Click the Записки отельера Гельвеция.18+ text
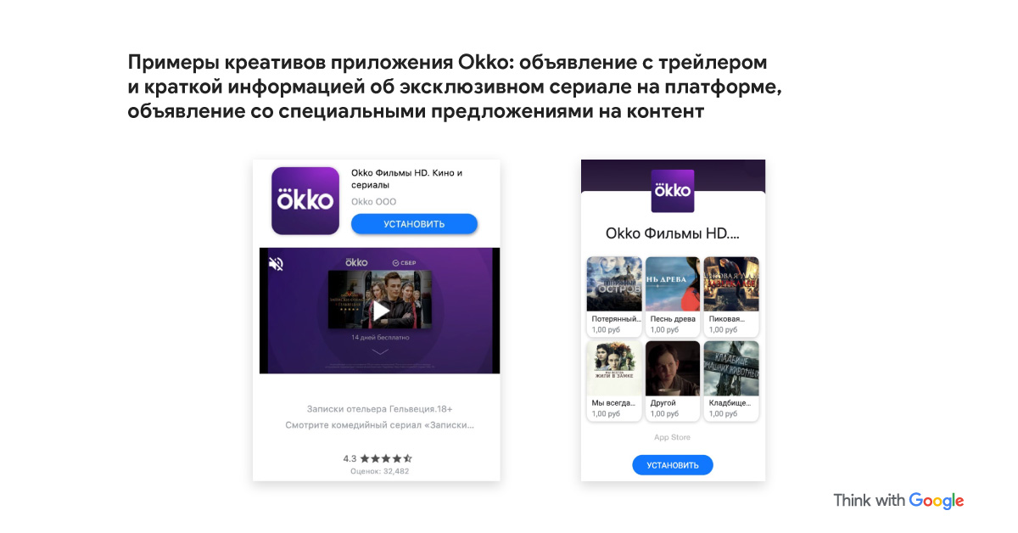The height and width of the screenshot is (533, 1018). click(379, 408)
